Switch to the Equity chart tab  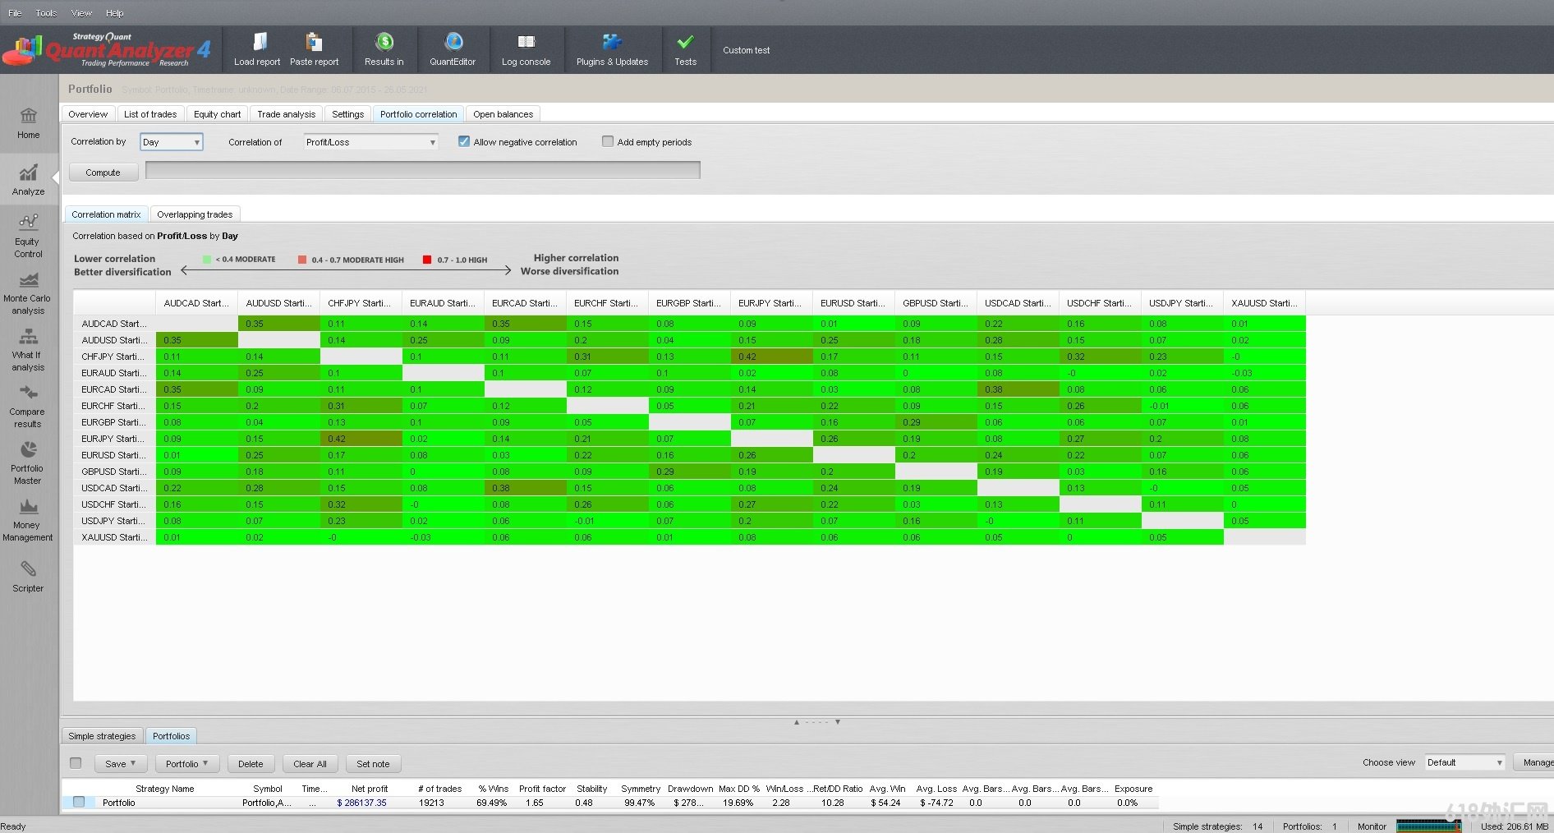(218, 114)
